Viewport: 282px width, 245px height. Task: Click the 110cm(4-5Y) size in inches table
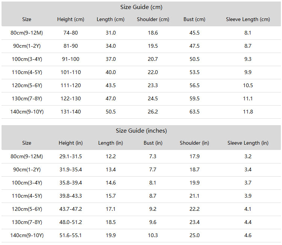click(27, 196)
